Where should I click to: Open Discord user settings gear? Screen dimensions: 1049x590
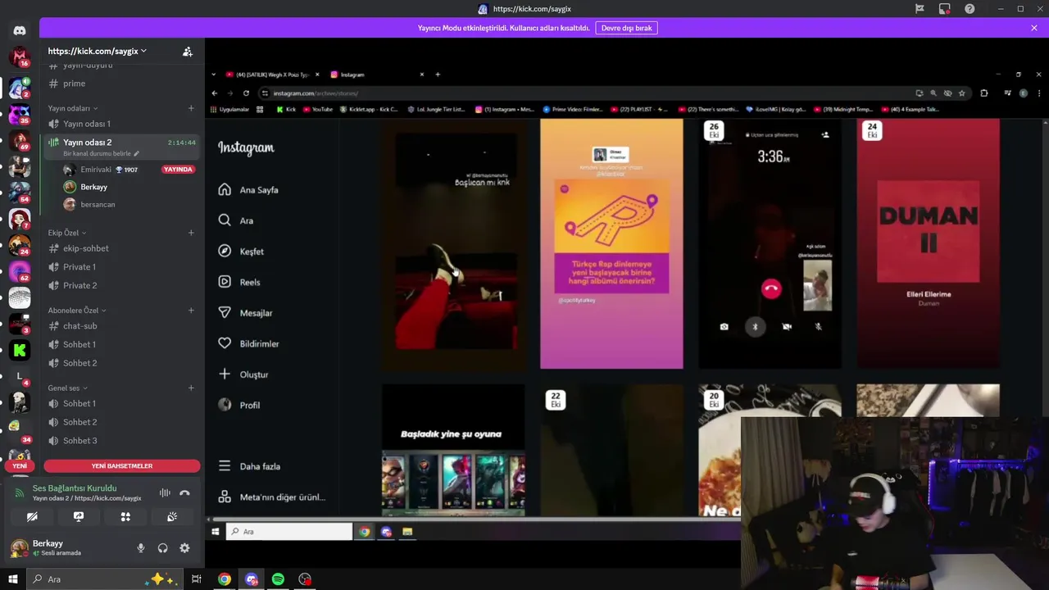pyautogui.click(x=184, y=548)
